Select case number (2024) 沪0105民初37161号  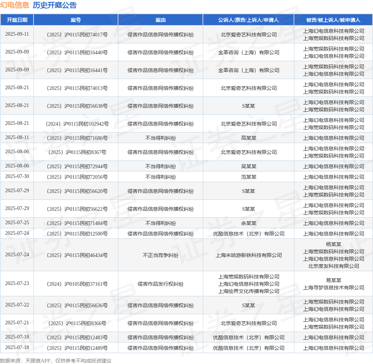(77, 284)
